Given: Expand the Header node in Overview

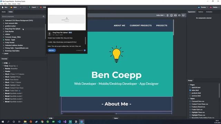Looking at the screenshot, I should coord(4,71).
